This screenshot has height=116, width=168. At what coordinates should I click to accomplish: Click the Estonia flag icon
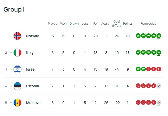17,86
